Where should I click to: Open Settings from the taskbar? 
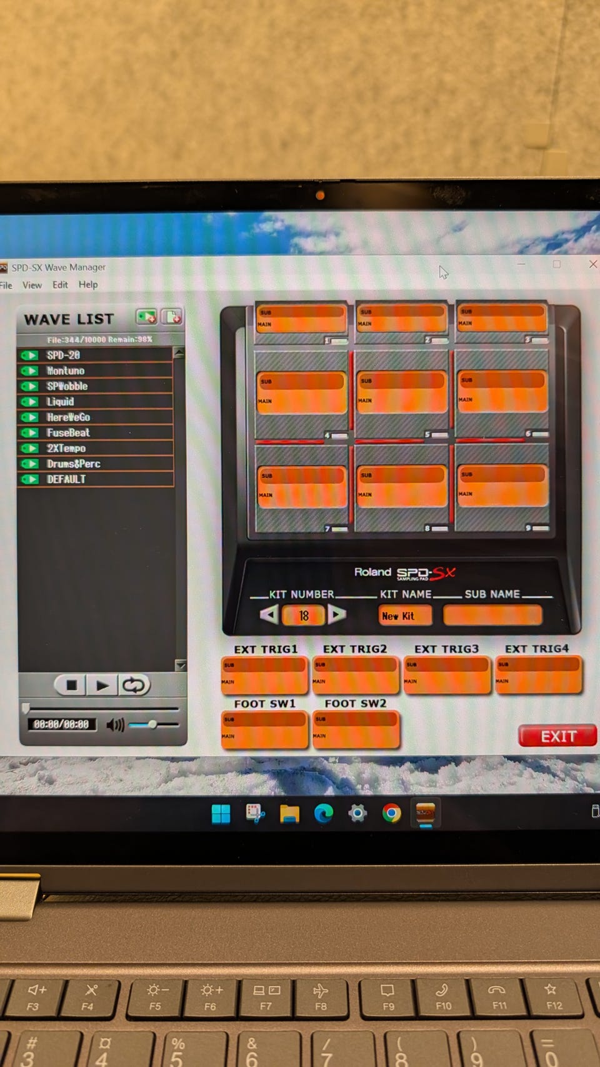357,813
